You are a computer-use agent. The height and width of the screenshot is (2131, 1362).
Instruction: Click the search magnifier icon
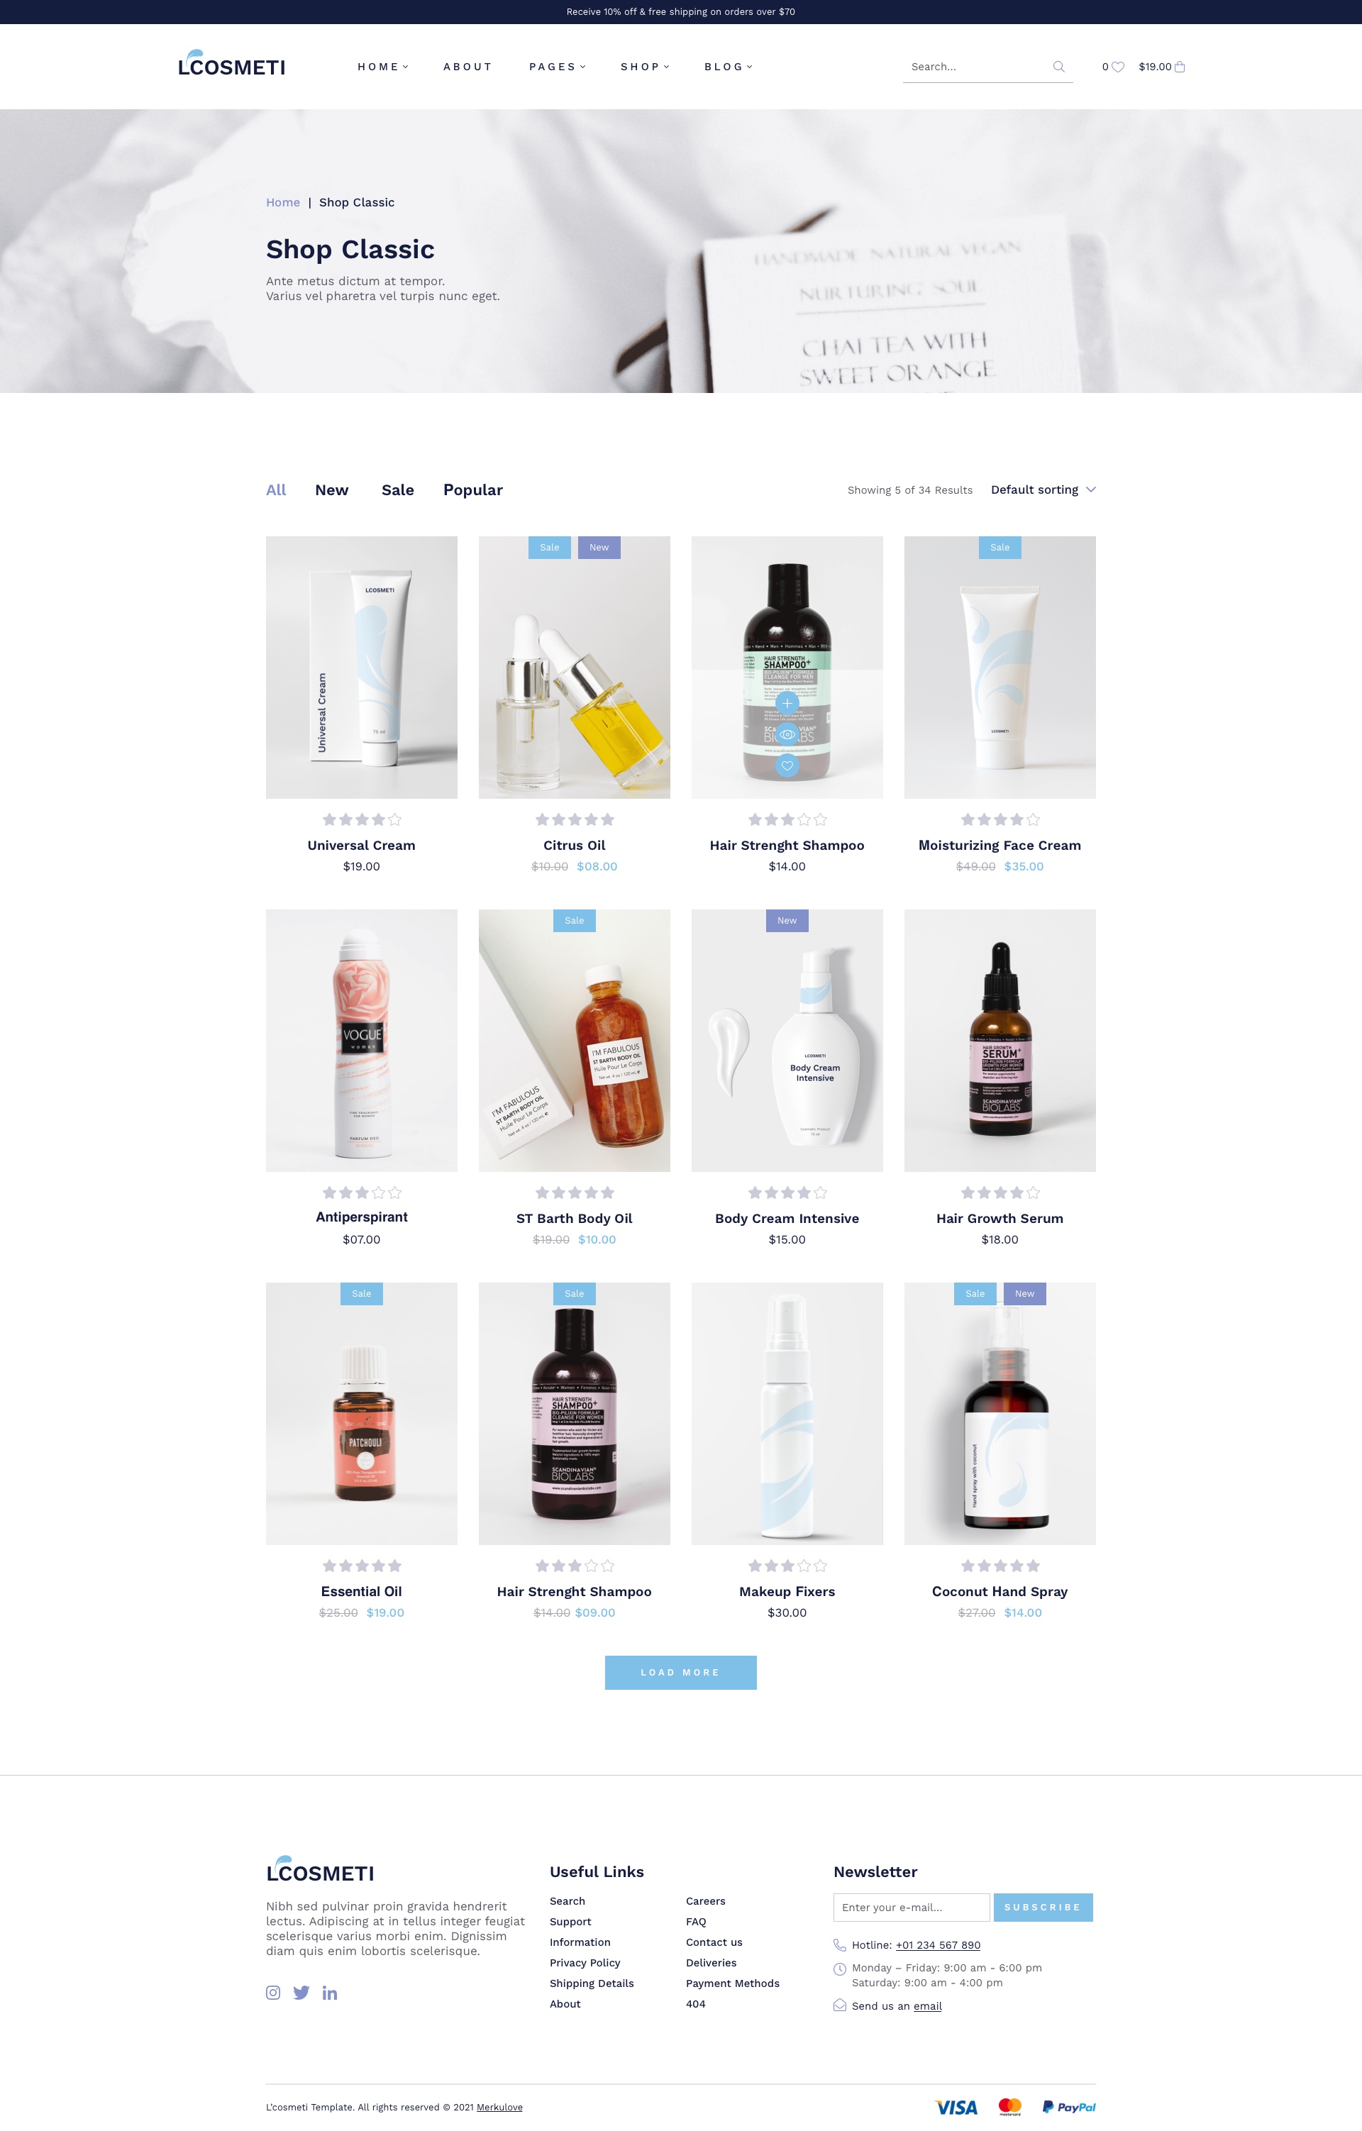(1058, 67)
